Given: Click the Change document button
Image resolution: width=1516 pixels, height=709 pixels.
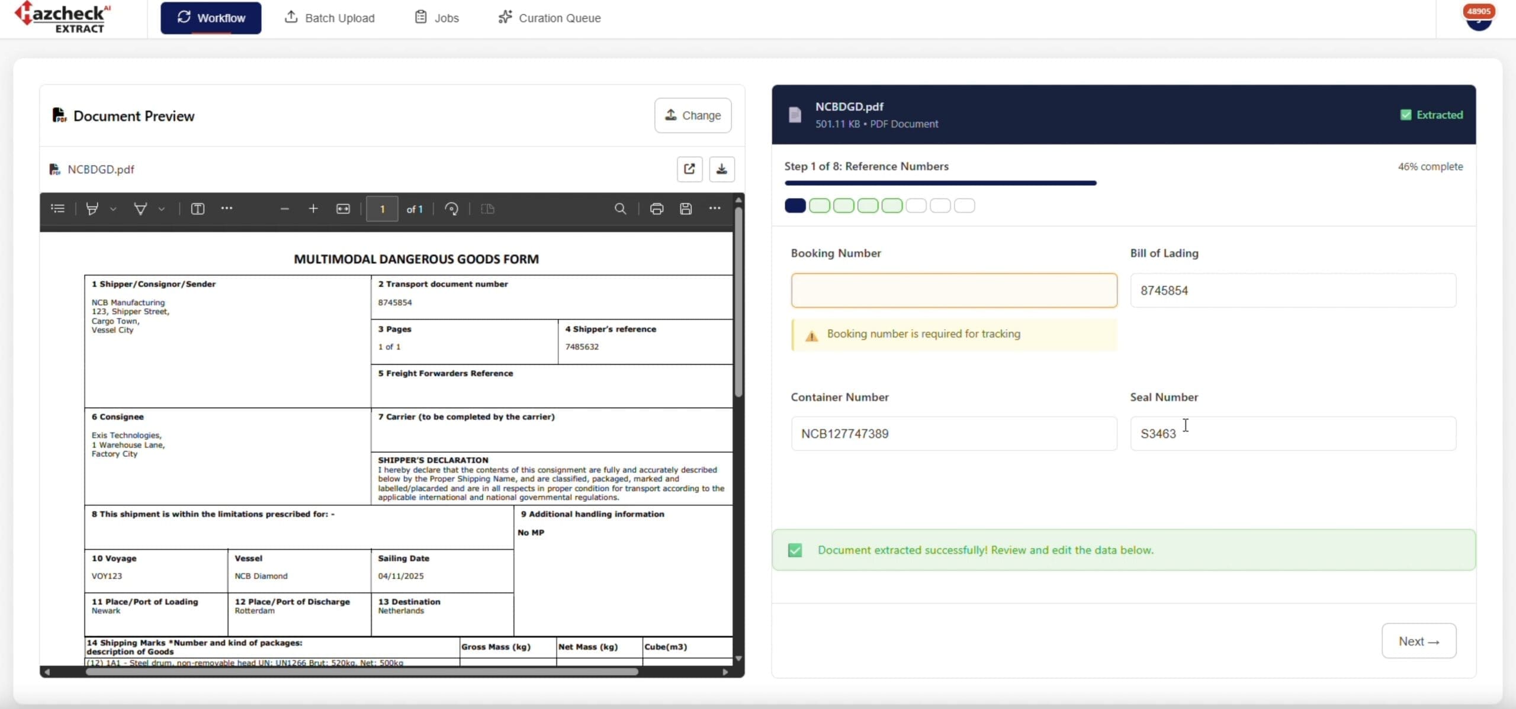Looking at the screenshot, I should [692, 115].
